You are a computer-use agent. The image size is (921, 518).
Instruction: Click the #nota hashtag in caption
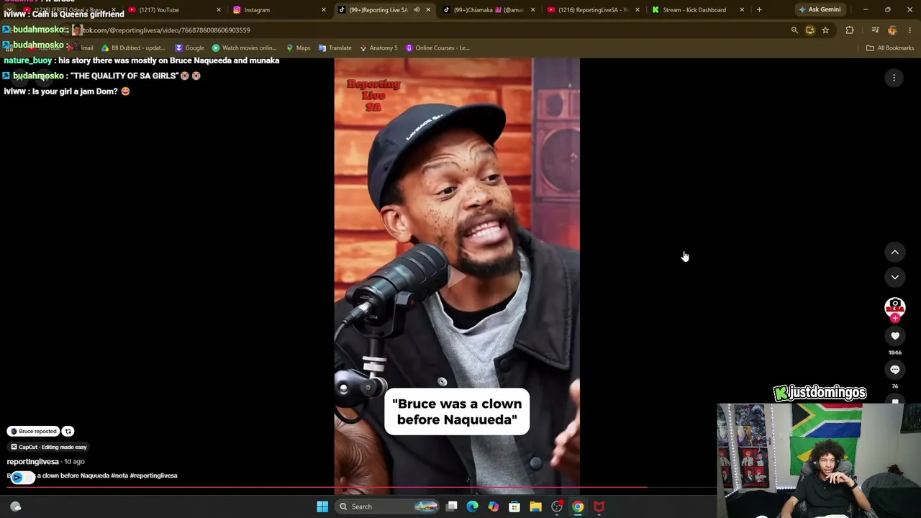(119, 476)
